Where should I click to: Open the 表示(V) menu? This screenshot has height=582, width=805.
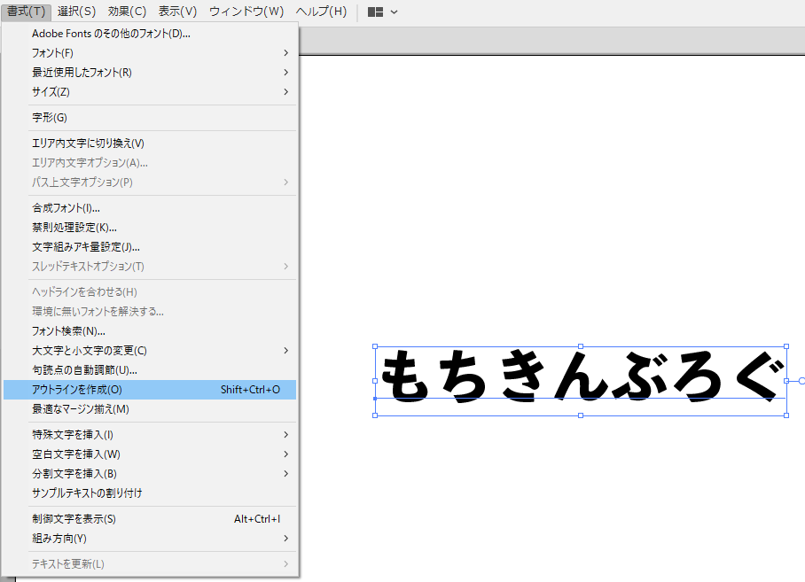coord(177,11)
